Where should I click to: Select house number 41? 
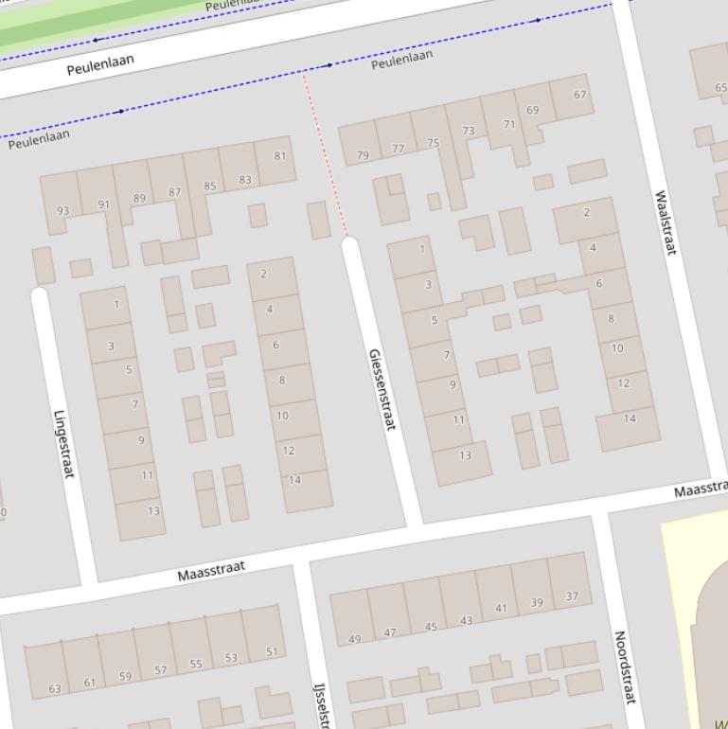pyautogui.click(x=501, y=608)
